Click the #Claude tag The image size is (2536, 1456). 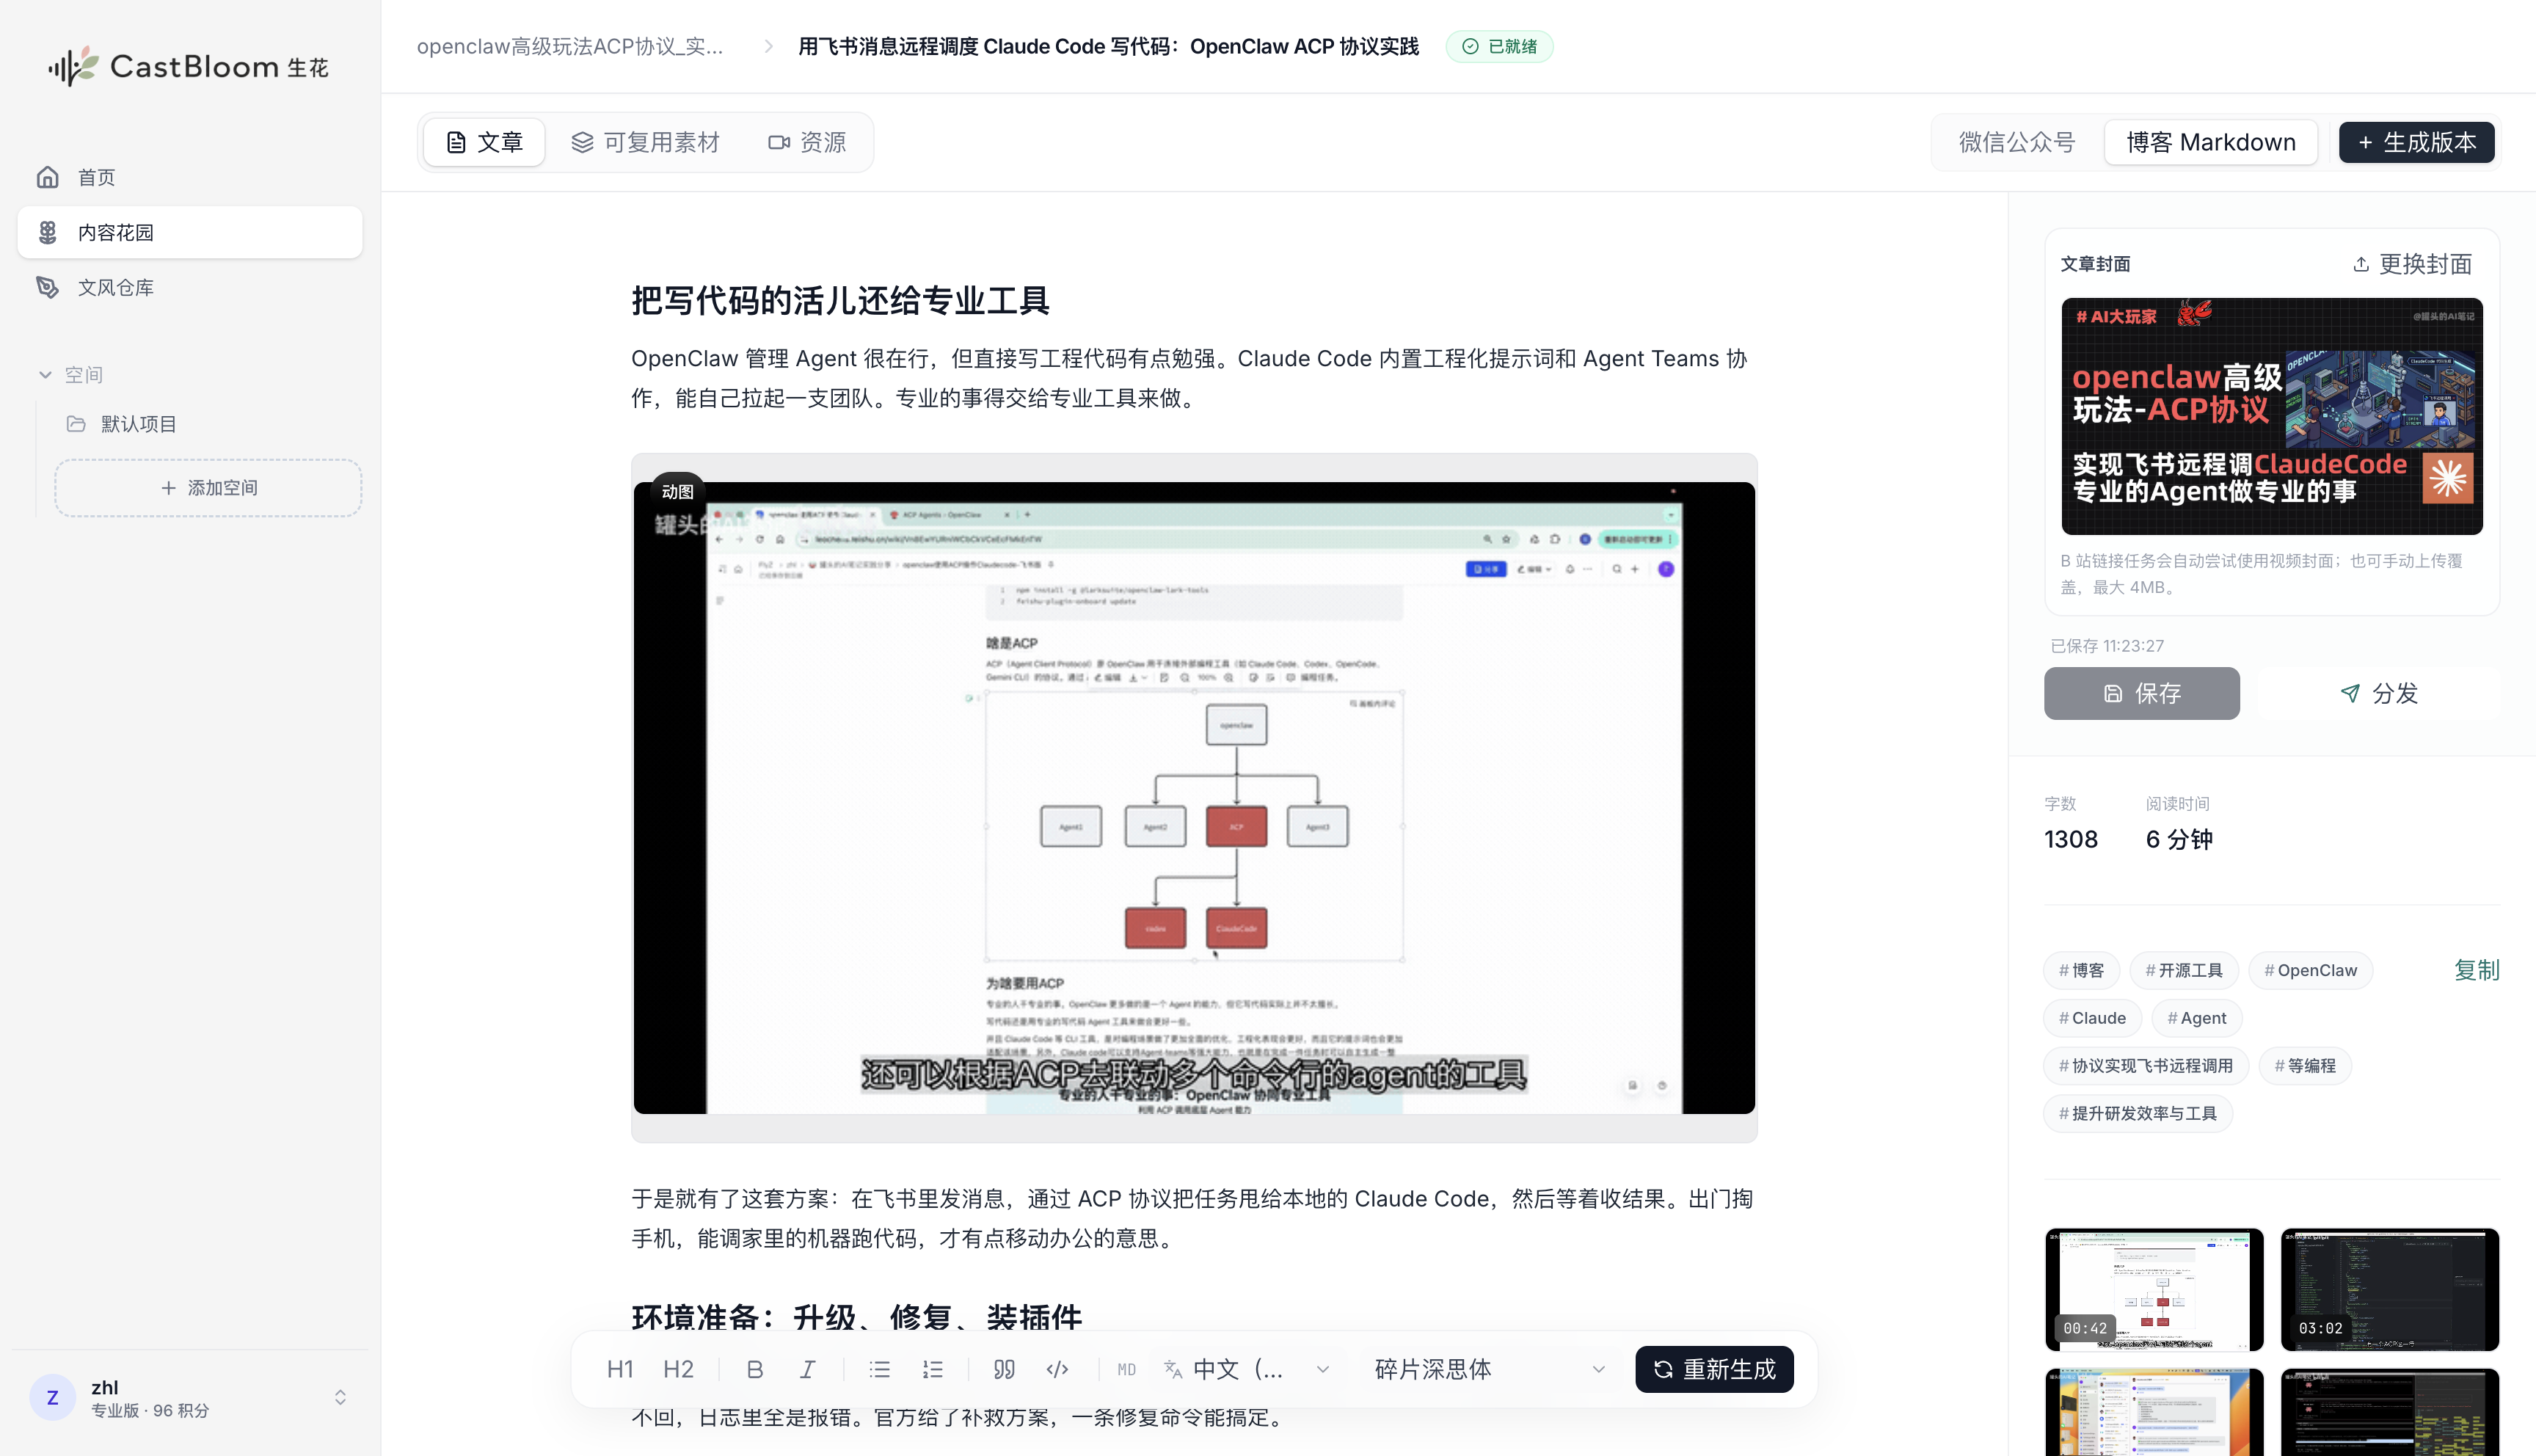[2092, 1018]
